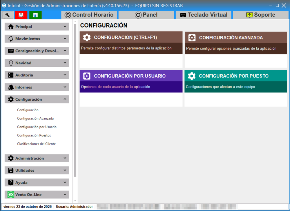Click gear icon on CONFIGURACIÓN POR PUESTO tile
Viewport: 290px width, 211px height.
pos(192,76)
